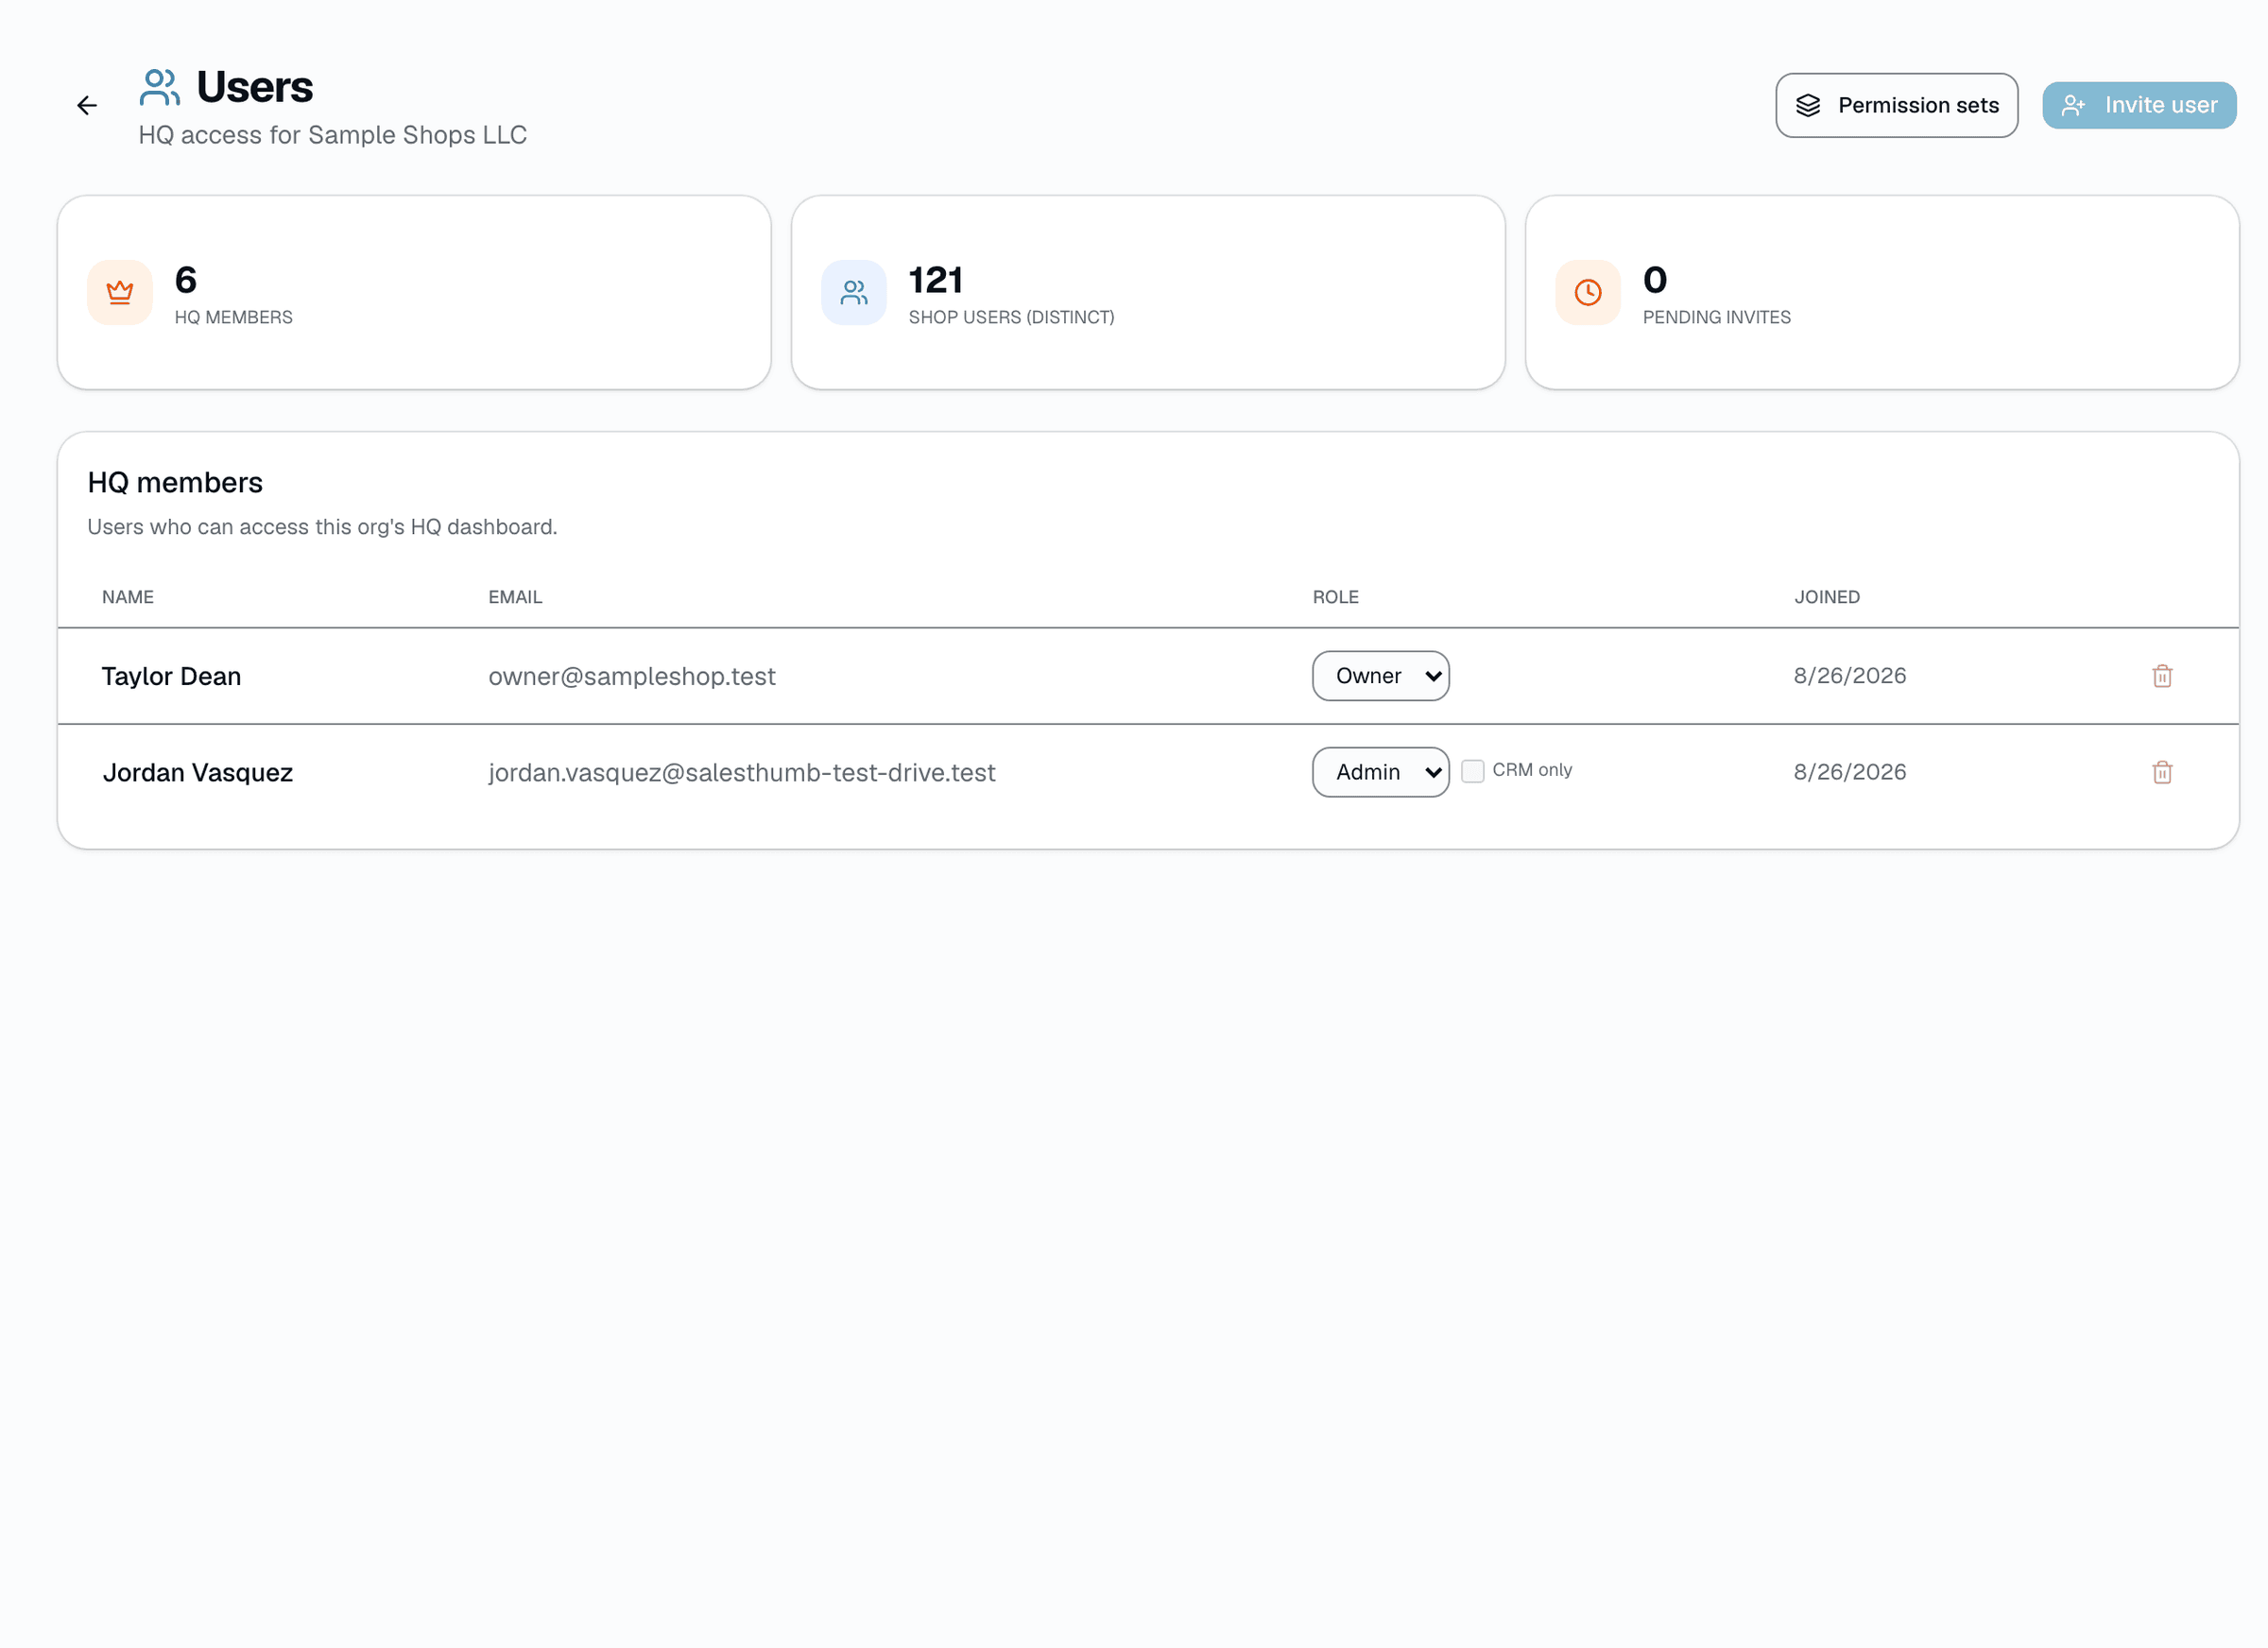The width and height of the screenshot is (2268, 1648).
Task: Click 'HQ access for Sample Shops LLC' subtitle
Action: tap(333, 135)
